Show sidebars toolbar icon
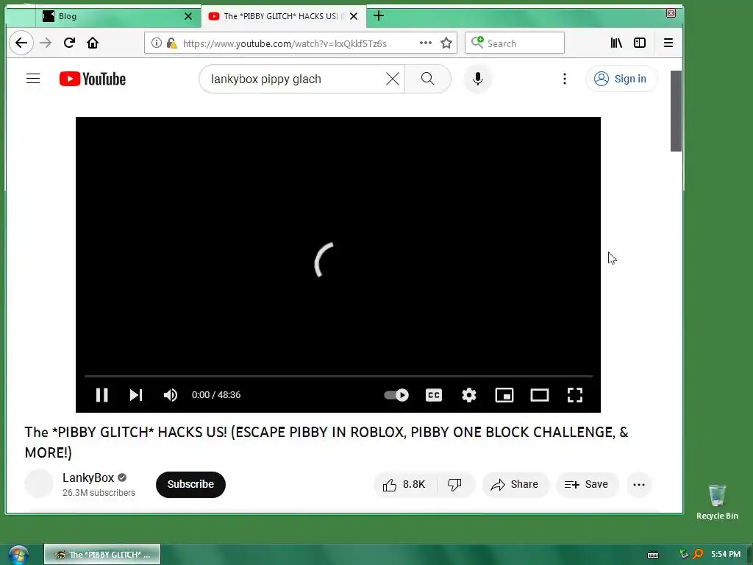Screen dimensions: 753x565 coord(640,43)
